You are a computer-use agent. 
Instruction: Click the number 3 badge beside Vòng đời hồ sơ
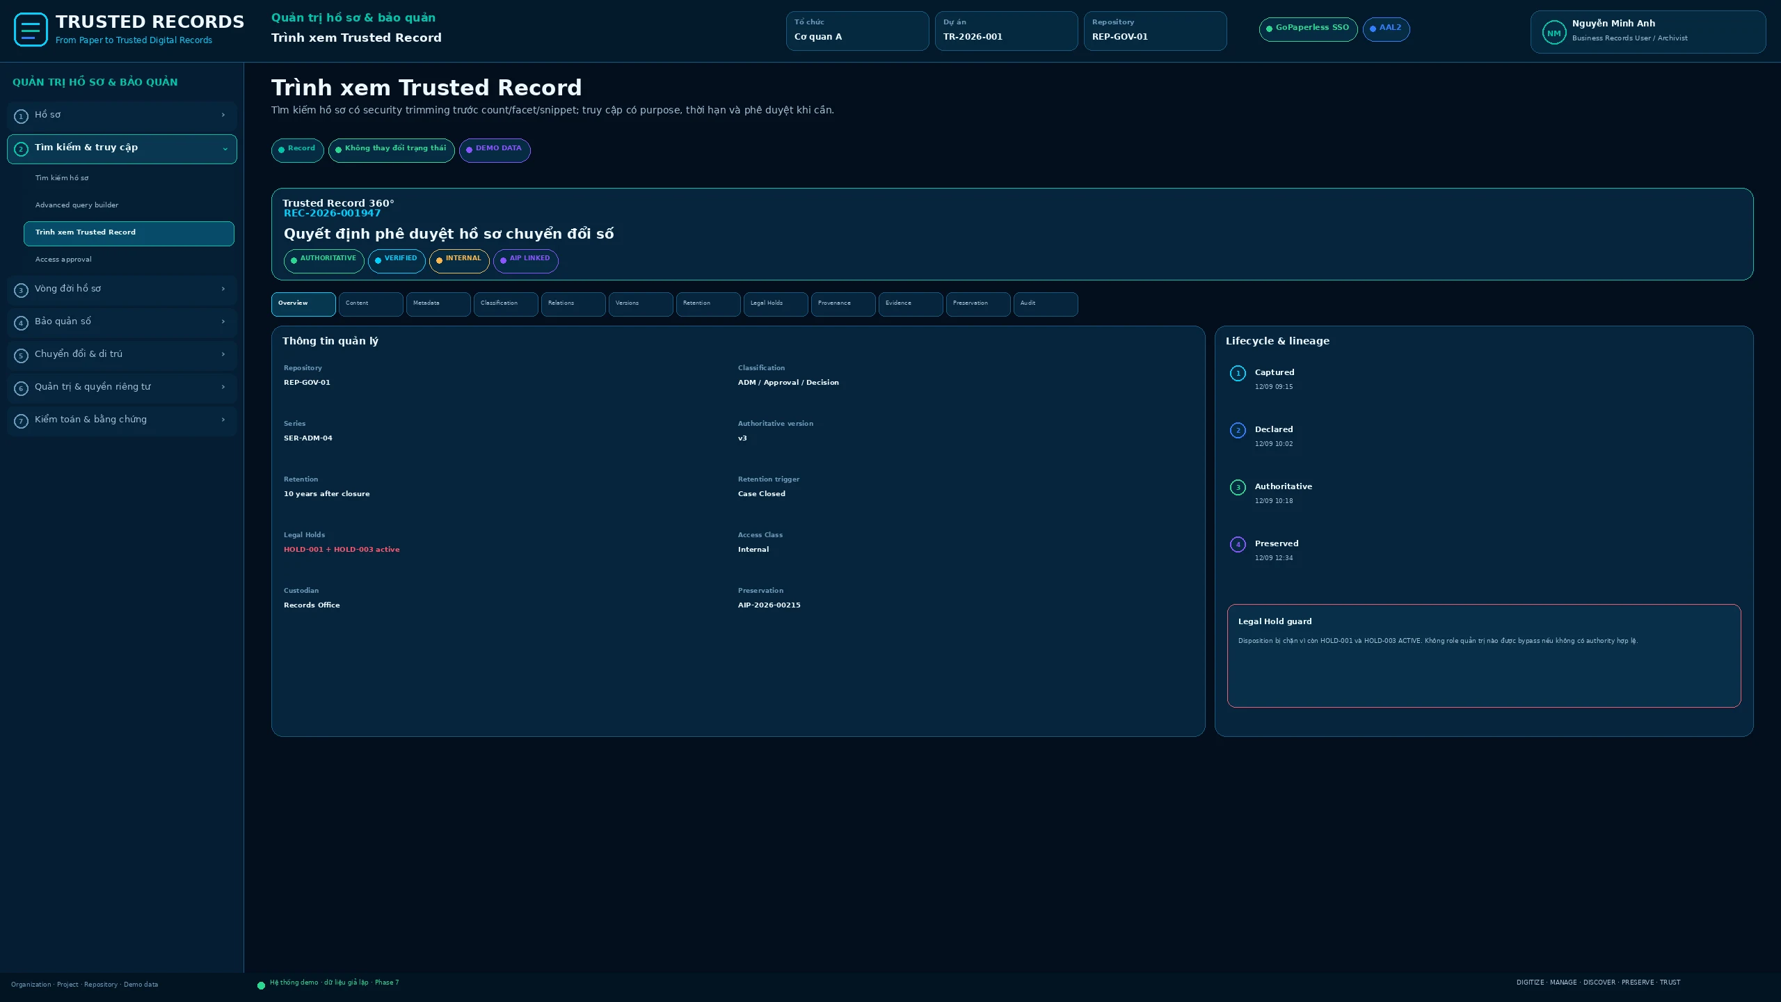[21, 290]
